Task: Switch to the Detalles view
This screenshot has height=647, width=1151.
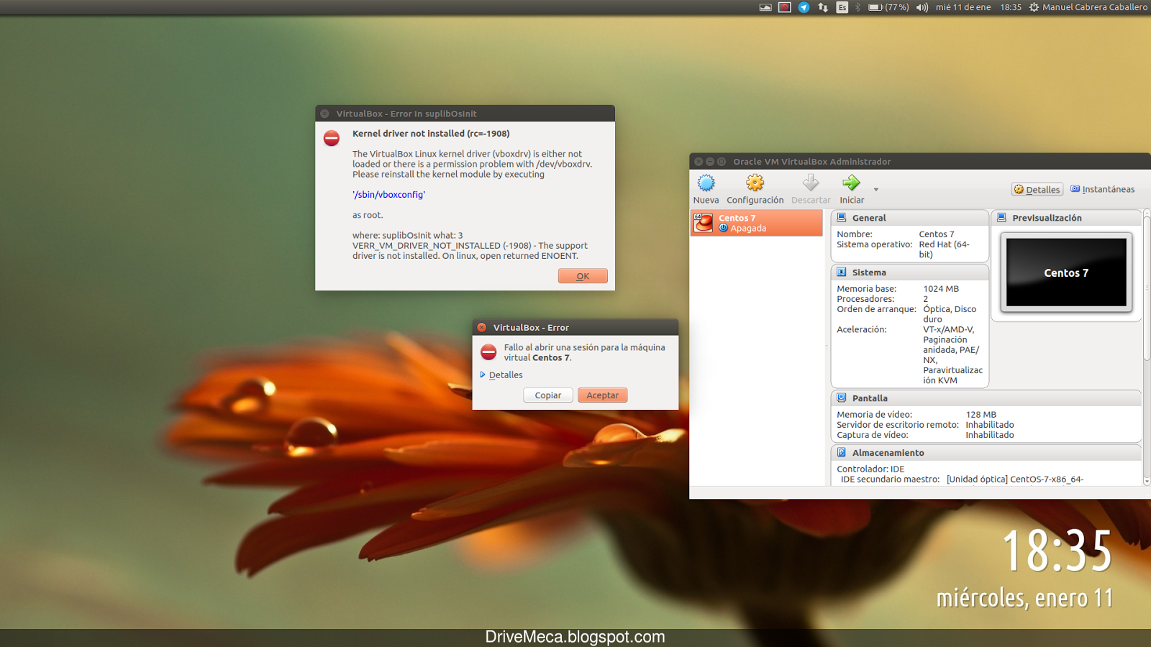Action: pos(1037,189)
